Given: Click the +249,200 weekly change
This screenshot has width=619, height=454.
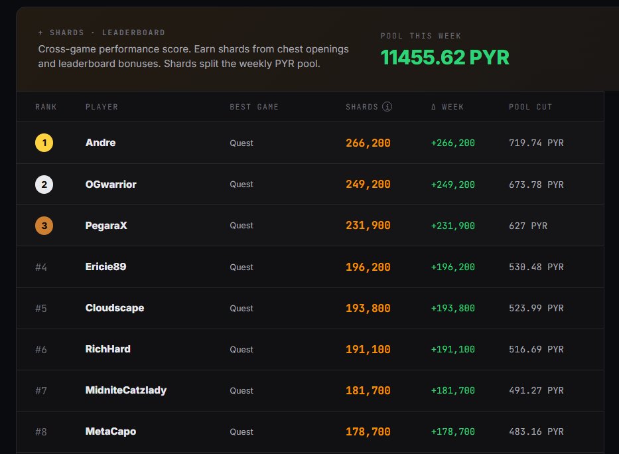Looking at the screenshot, I should 452,185.
